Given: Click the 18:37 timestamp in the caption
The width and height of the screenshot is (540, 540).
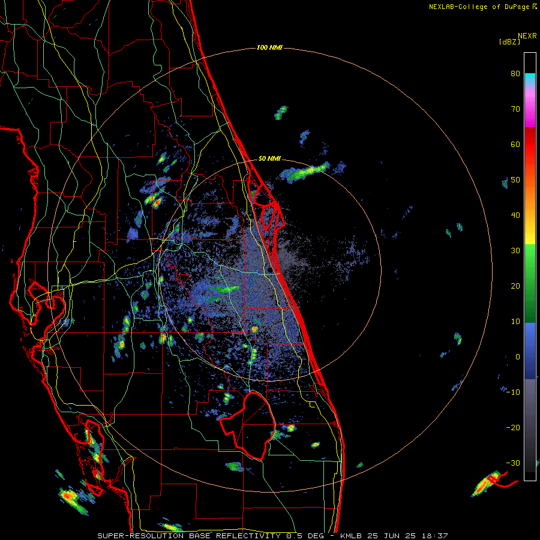Looking at the screenshot, I should pos(436,536).
